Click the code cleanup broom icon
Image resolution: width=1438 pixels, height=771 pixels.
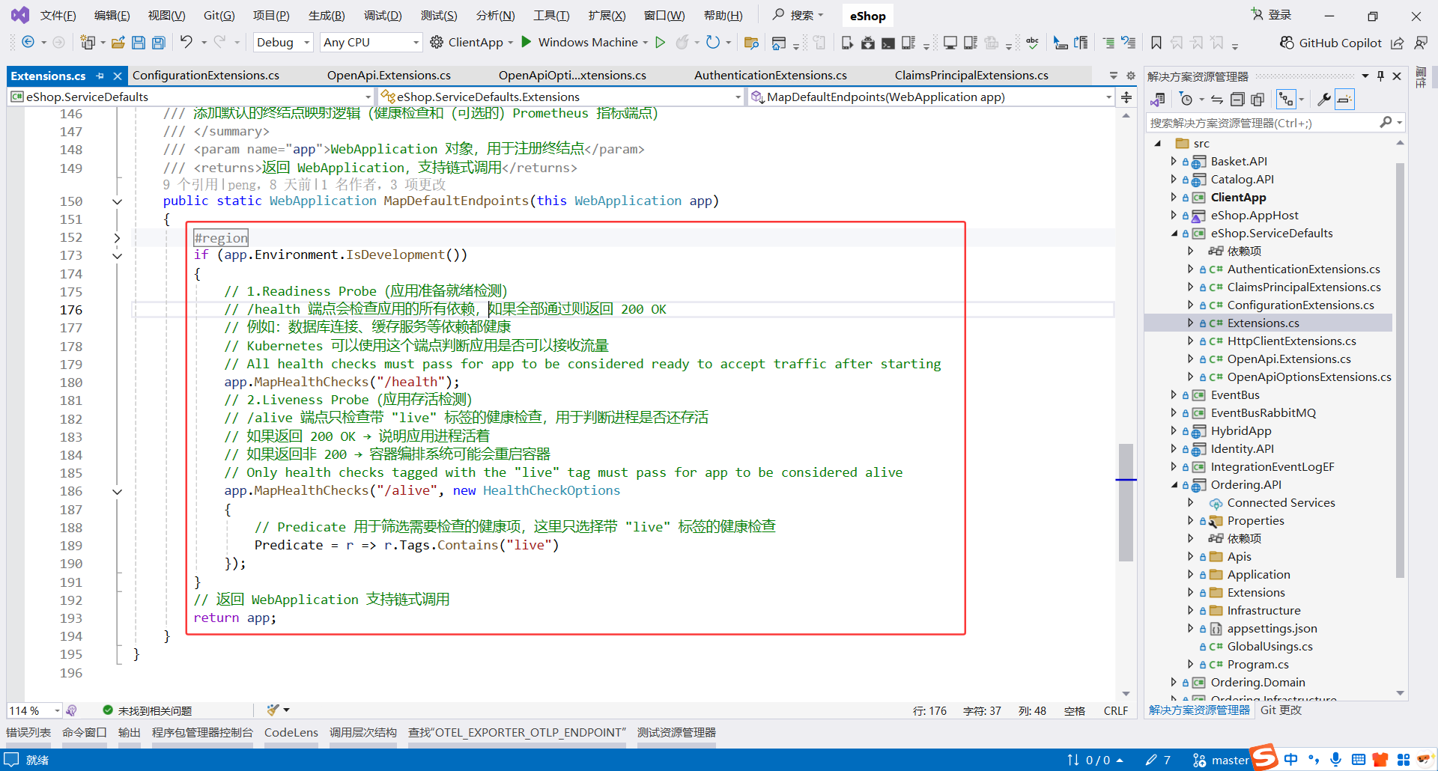click(x=273, y=710)
